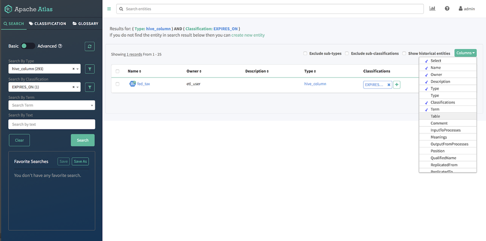Collapse the Columns dropdown button
Viewport: 486px width, 241px height.
coord(465,53)
